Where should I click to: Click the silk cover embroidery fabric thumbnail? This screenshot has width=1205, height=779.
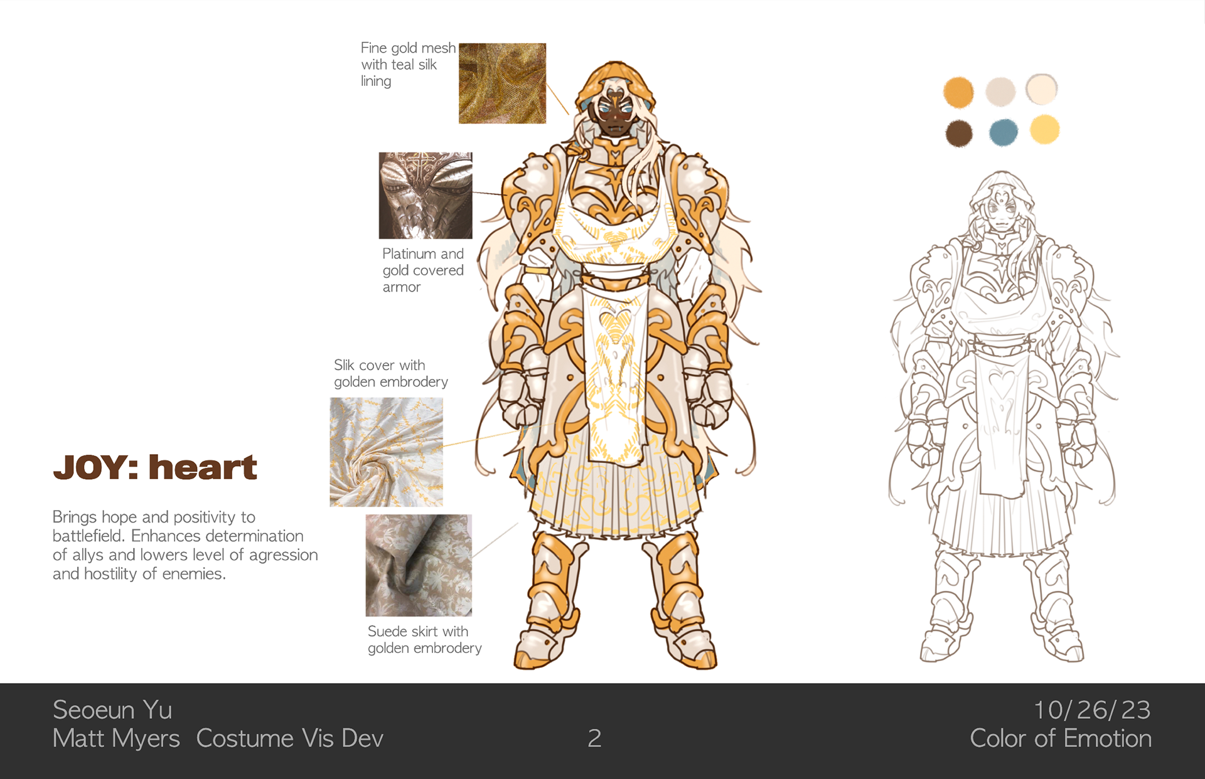point(386,452)
